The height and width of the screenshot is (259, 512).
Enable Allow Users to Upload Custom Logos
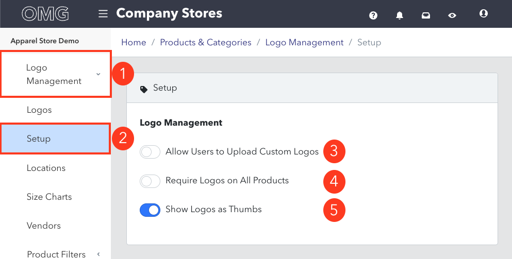pos(150,152)
